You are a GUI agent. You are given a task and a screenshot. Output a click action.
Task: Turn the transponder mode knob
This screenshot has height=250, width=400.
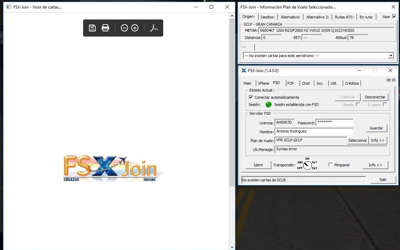click(307, 165)
